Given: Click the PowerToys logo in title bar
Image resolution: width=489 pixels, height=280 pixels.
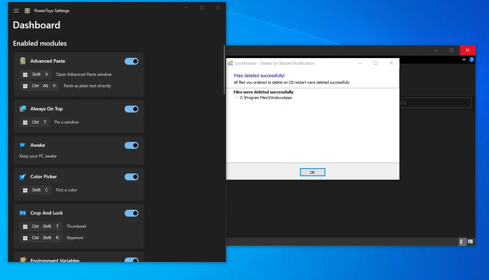Looking at the screenshot, I should [27, 11].
